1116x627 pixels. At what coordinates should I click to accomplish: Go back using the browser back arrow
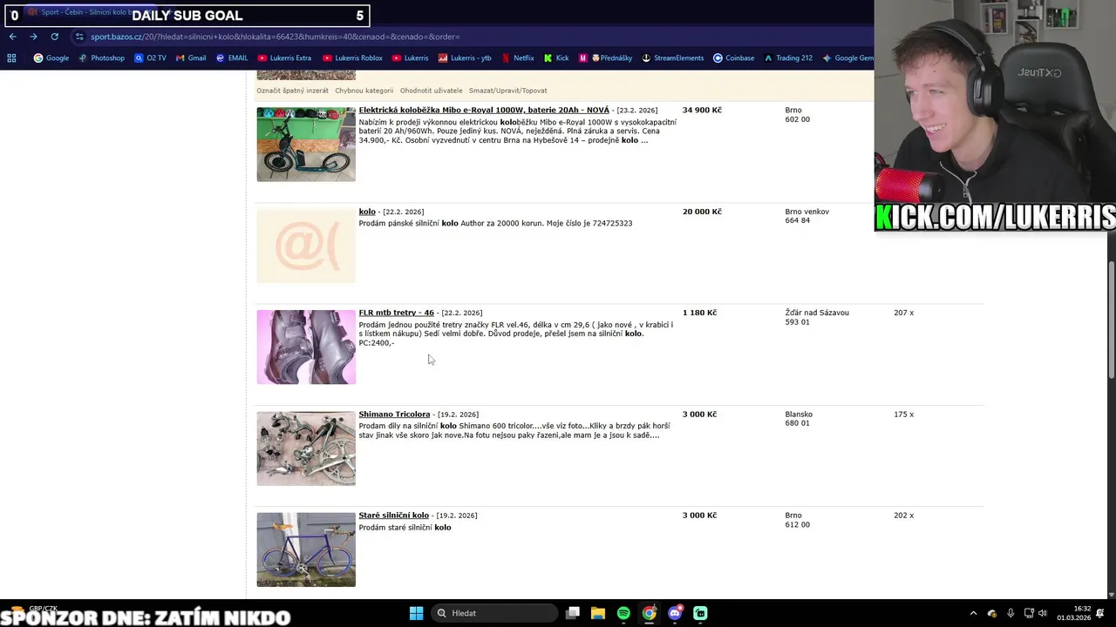click(12, 37)
